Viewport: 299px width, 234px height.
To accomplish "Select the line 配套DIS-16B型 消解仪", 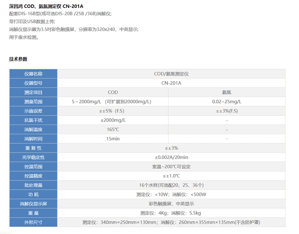I will pyautogui.click(x=60, y=14).
